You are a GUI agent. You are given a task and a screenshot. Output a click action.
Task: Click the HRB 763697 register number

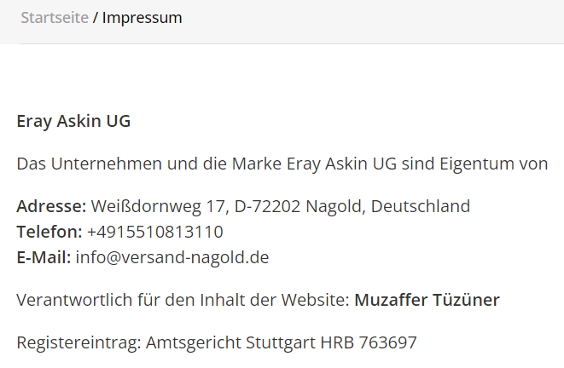click(369, 342)
